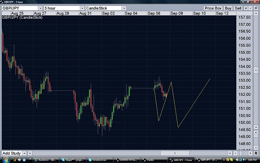Click the Buy button
The width and height of the screenshot is (260, 163).
pos(228,8)
